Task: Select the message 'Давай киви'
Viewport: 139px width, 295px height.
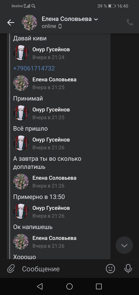Action: [x=30, y=39]
